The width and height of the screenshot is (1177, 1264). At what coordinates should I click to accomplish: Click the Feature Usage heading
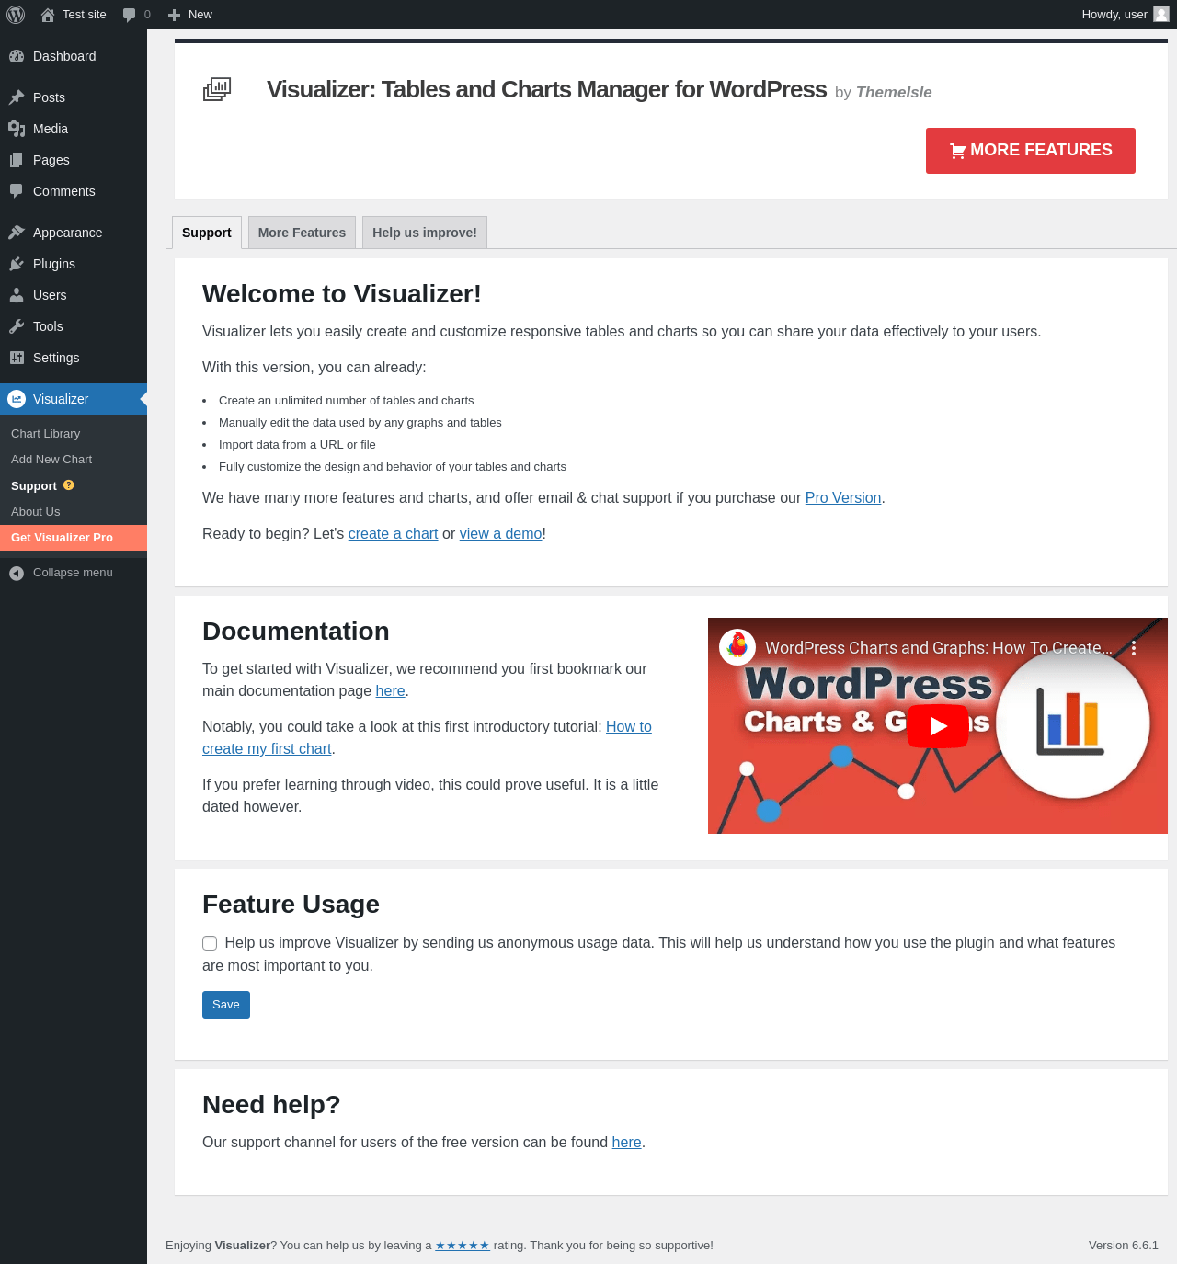pos(291,905)
